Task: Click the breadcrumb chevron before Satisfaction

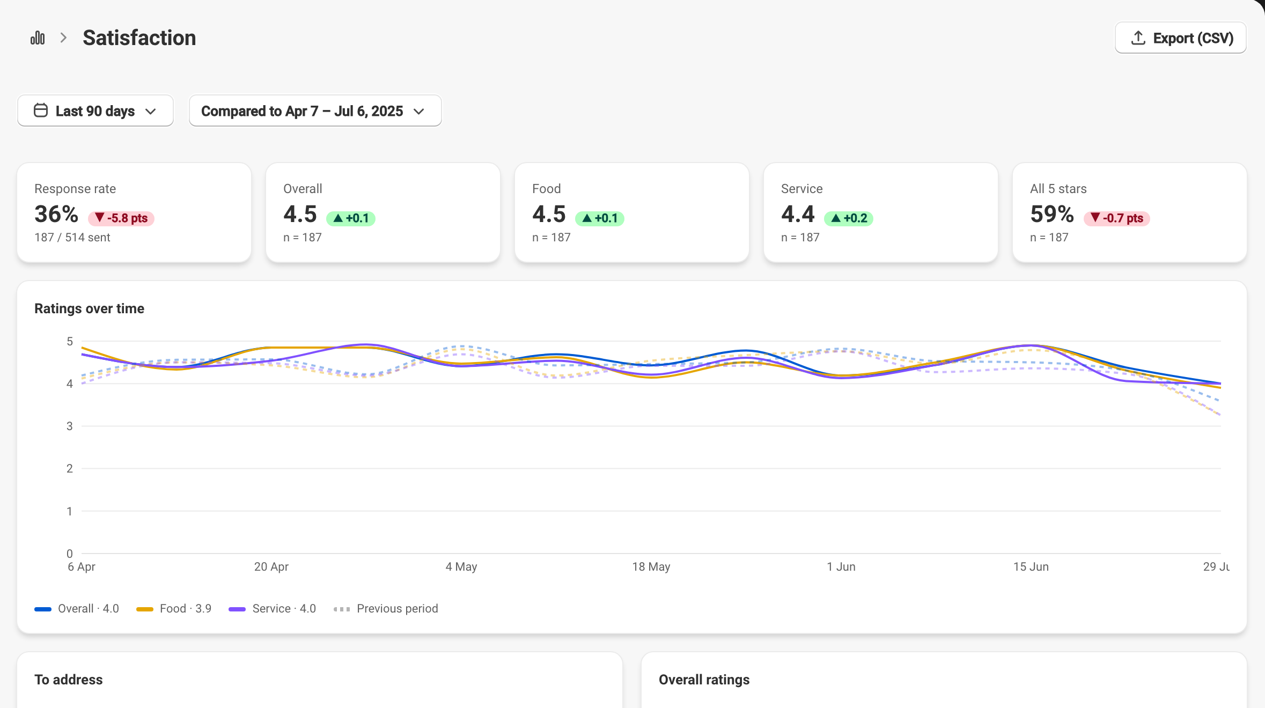Action: [64, 38]
